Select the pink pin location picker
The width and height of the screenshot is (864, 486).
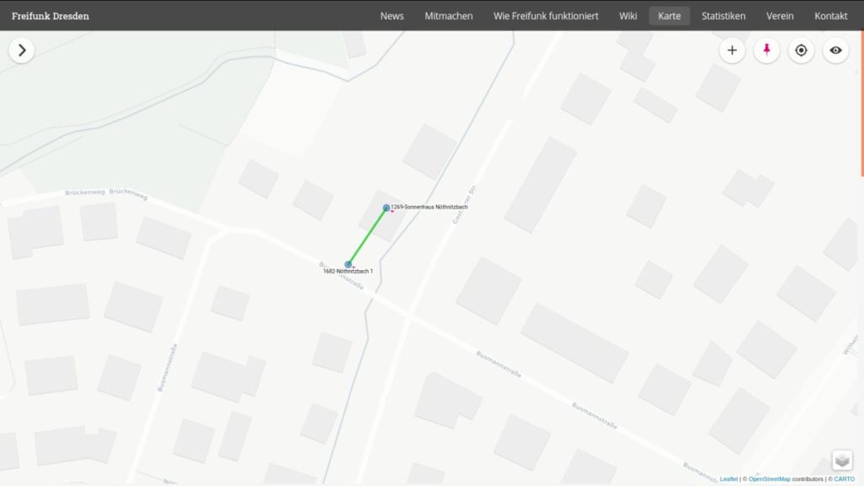[766, 51]
